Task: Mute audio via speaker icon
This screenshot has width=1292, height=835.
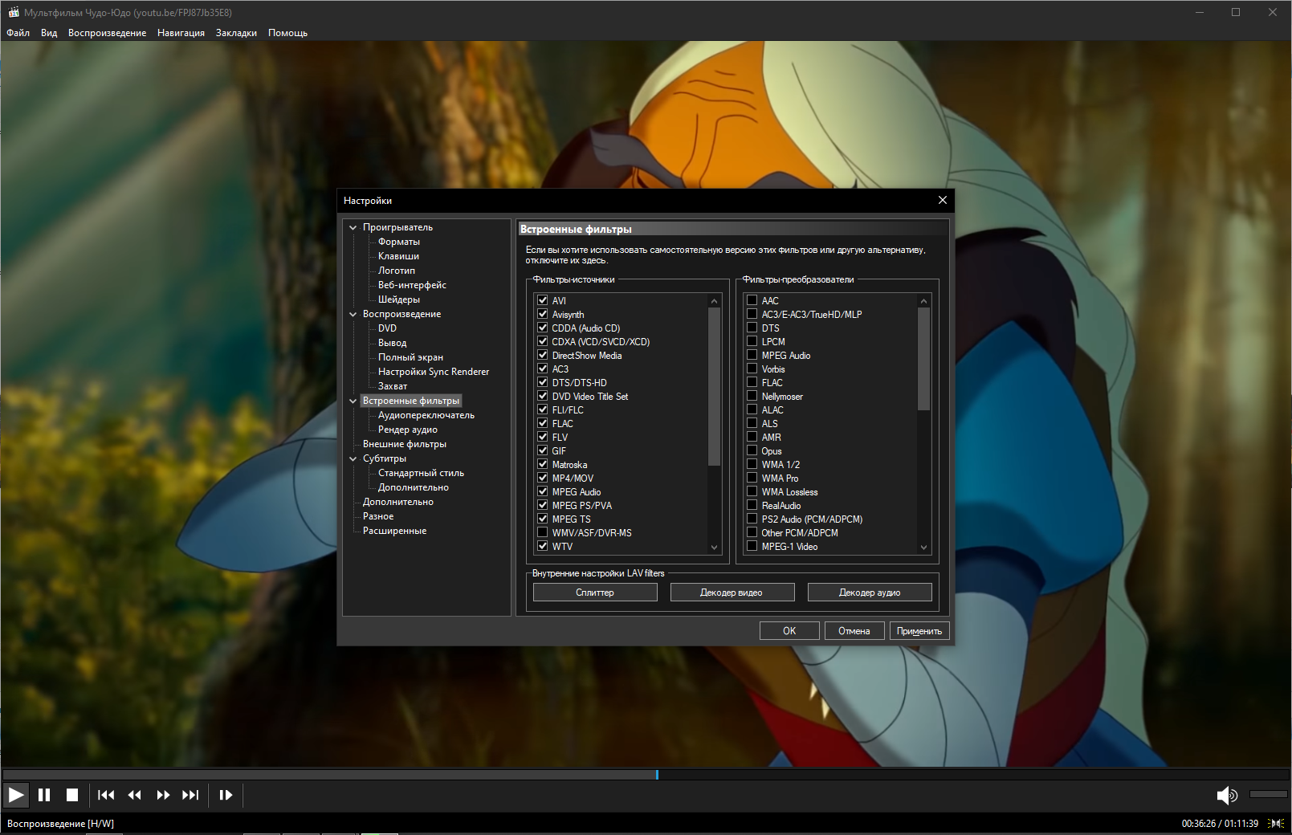Action: pos(1227,795)
